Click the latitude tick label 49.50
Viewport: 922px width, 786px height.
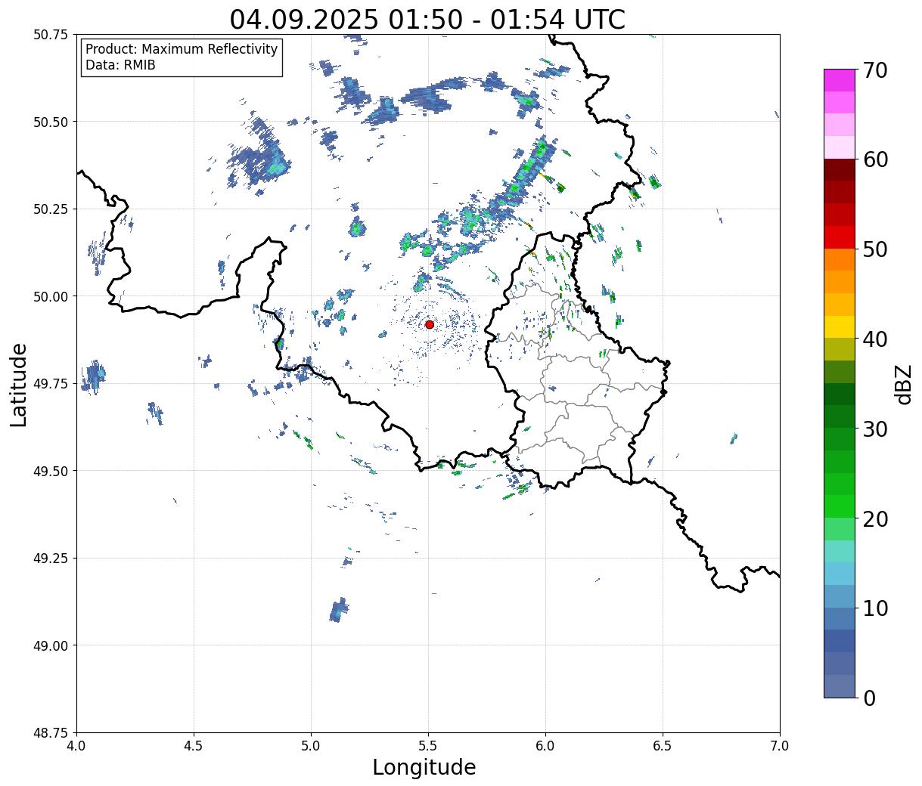coord(51,471)
